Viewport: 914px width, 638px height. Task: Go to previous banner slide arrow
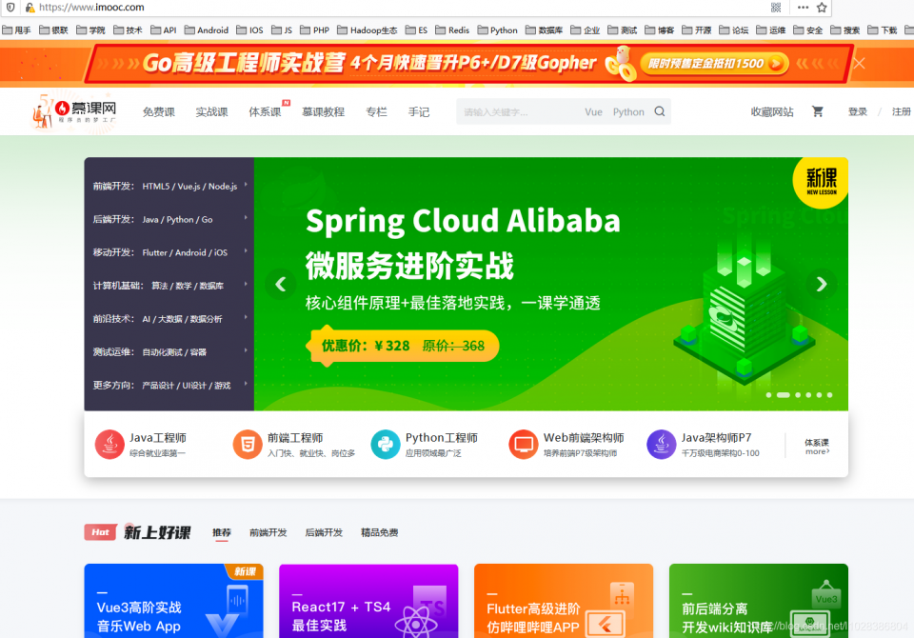point(280,284)
